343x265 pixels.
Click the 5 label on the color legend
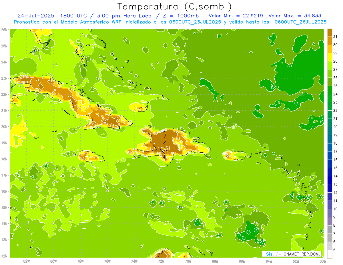[x=335, y=250]
